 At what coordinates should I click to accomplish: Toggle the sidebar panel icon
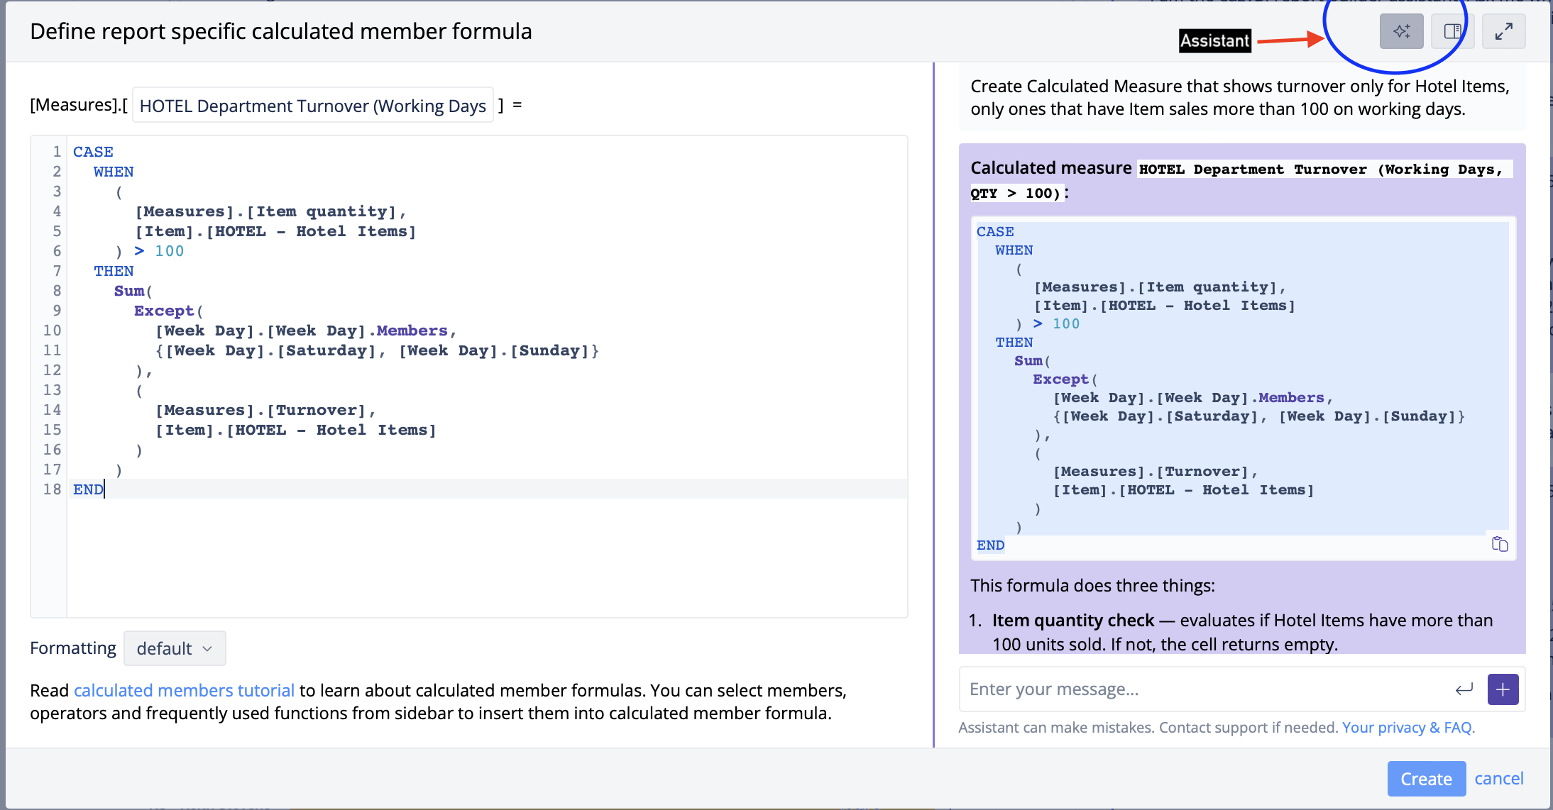tap(1452, 31)
